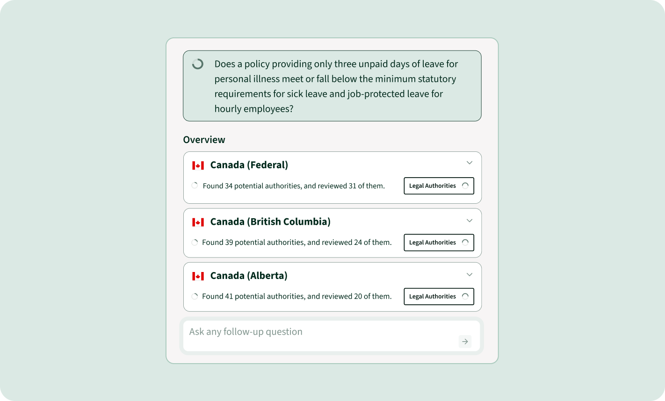This screenshot has width=665, height=401.
Task: Click the loading spinner beside the question
Action: coord(198,64)
